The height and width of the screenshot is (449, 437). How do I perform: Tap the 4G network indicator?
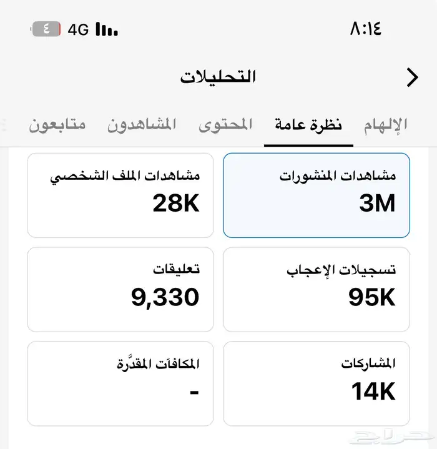click(79, 29)
